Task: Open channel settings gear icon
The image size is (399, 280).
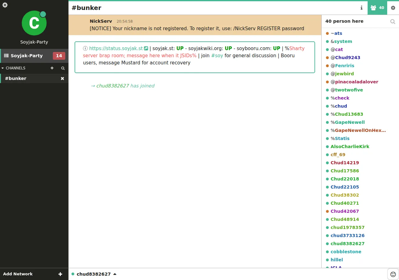Action: 393,8
